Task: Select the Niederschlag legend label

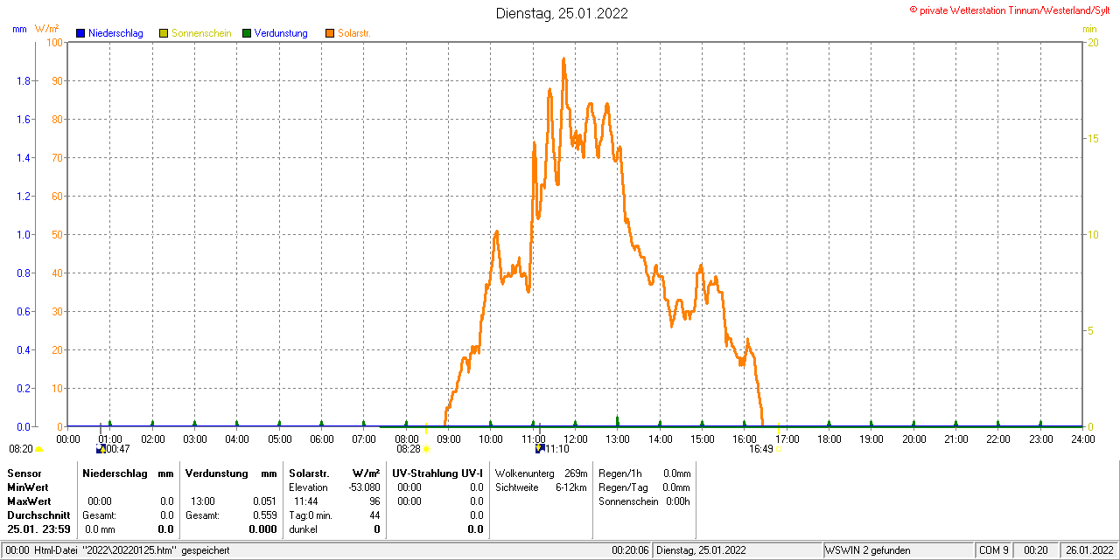Action: 115,33
